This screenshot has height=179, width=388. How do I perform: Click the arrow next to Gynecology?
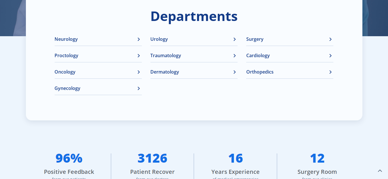(x=139, y=88)
